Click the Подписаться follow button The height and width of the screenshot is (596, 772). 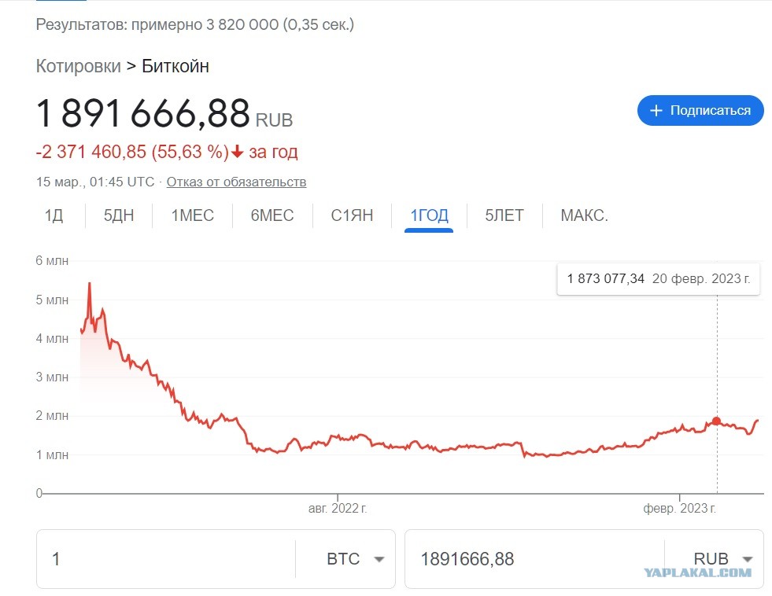pyautogui.click(x=700, y=111)
